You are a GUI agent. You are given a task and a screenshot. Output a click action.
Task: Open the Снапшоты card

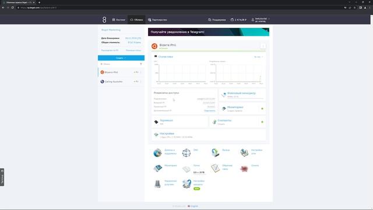click(x=238, y=122)
